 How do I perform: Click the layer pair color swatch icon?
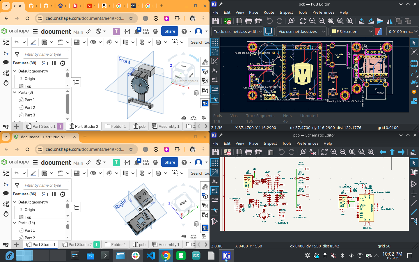[379, 31]
